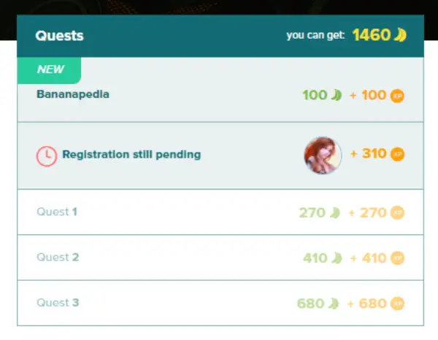Click the 270 banana reward value

point(312,213)
